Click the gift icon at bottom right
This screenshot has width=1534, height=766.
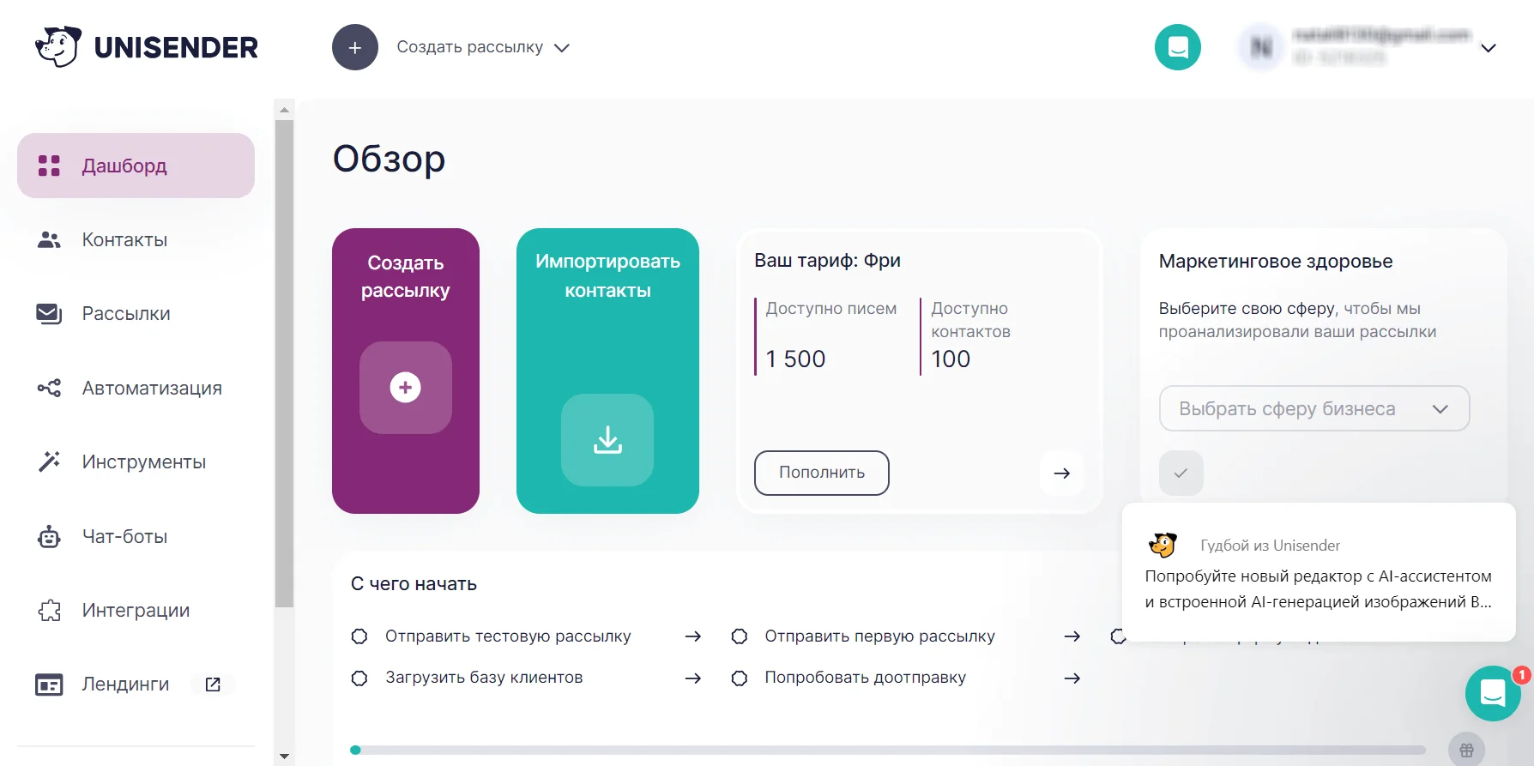pos(1466,750)
